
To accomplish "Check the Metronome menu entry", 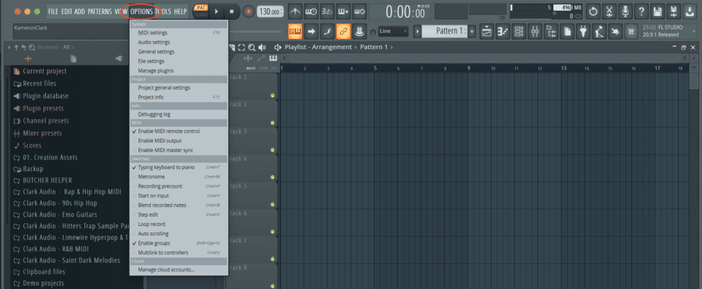I will click(x=179, y=177).
